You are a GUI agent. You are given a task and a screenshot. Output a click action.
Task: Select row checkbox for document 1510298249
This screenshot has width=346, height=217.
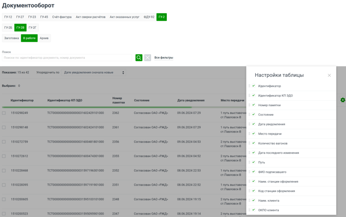click(x=4, y=113)
